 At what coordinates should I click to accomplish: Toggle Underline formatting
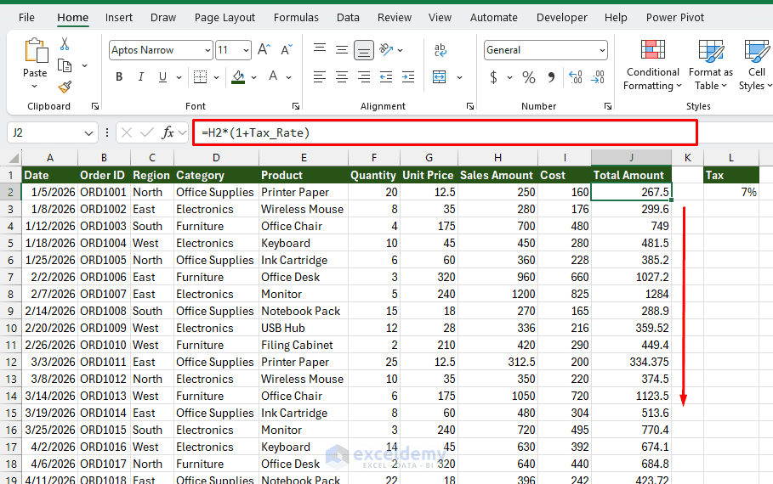(162, 76)
